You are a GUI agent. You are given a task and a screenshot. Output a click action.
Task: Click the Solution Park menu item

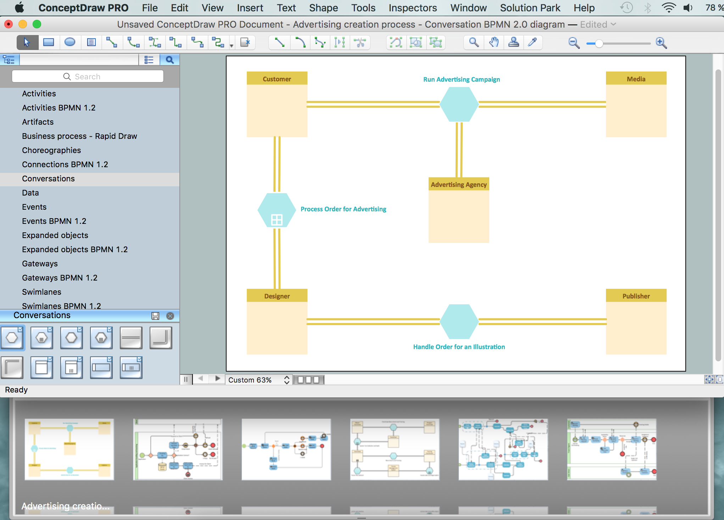(531, 8)
